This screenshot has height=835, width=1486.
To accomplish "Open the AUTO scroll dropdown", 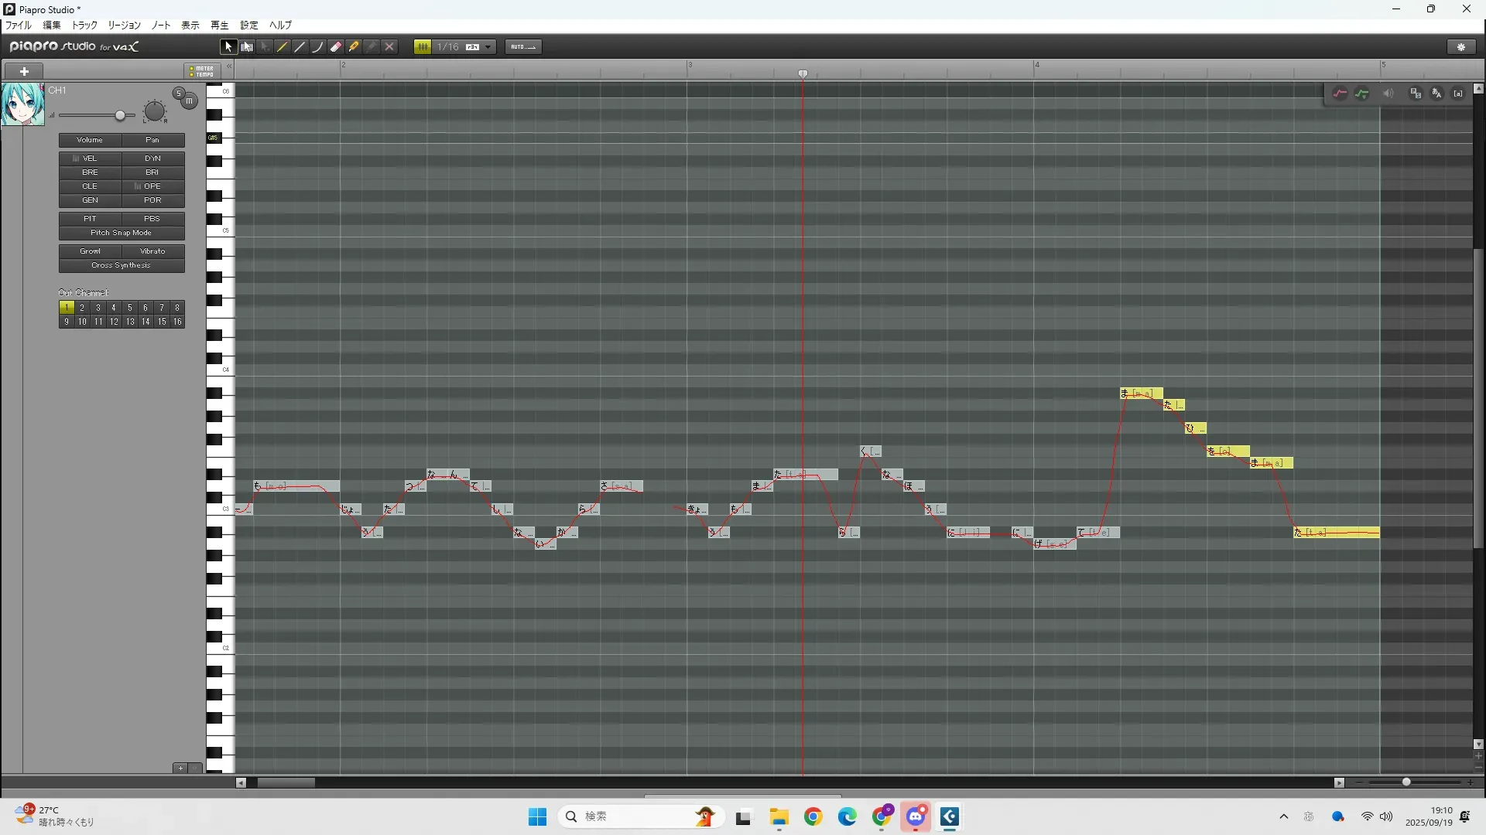I will tap(523, 47).
